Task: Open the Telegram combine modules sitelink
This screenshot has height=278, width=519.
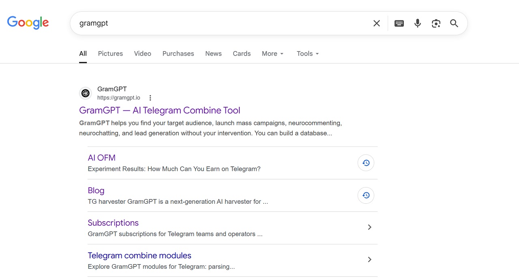Action: pos(139,255)
